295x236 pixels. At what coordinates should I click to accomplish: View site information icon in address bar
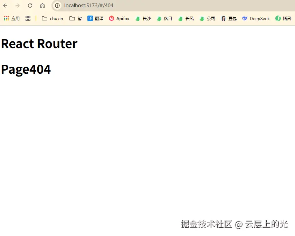click(x=57, y=6)
